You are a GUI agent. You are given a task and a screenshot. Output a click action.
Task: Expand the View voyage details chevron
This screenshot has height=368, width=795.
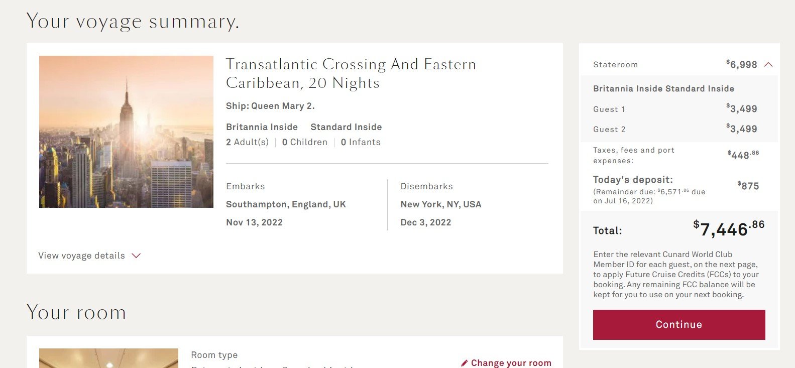click(x=136, y=256)
